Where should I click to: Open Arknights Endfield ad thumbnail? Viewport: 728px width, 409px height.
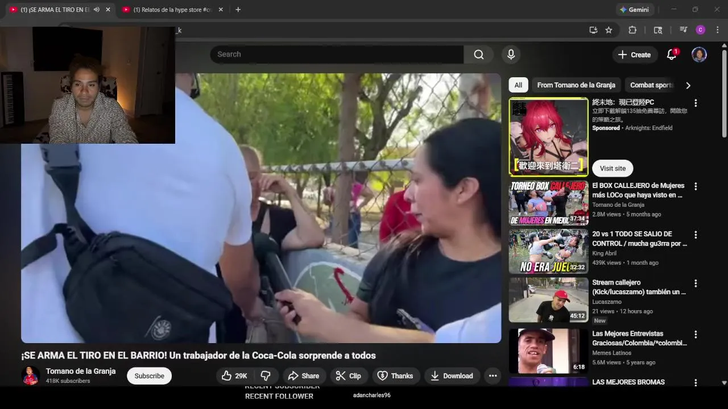548,137
